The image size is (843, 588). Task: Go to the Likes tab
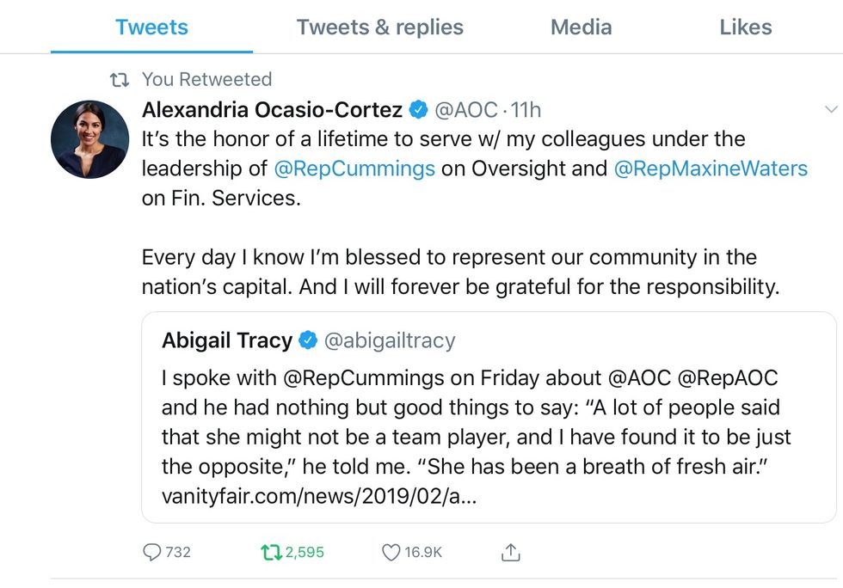746,28
